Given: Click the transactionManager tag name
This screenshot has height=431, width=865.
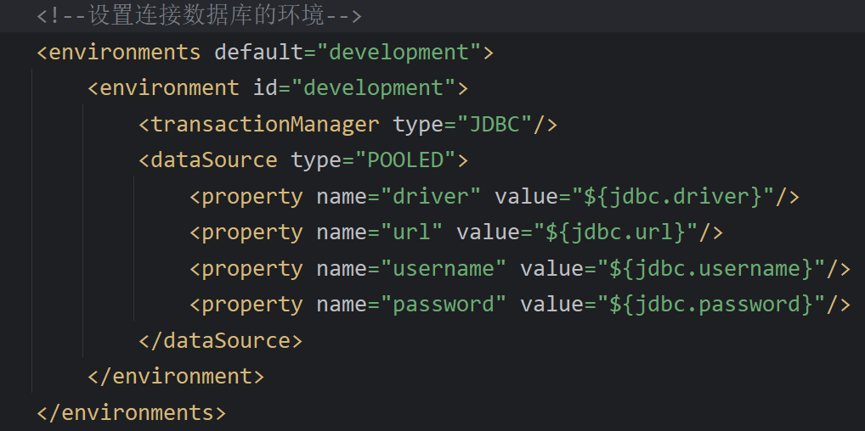Looking at the screenshot, I should point(264,125).
